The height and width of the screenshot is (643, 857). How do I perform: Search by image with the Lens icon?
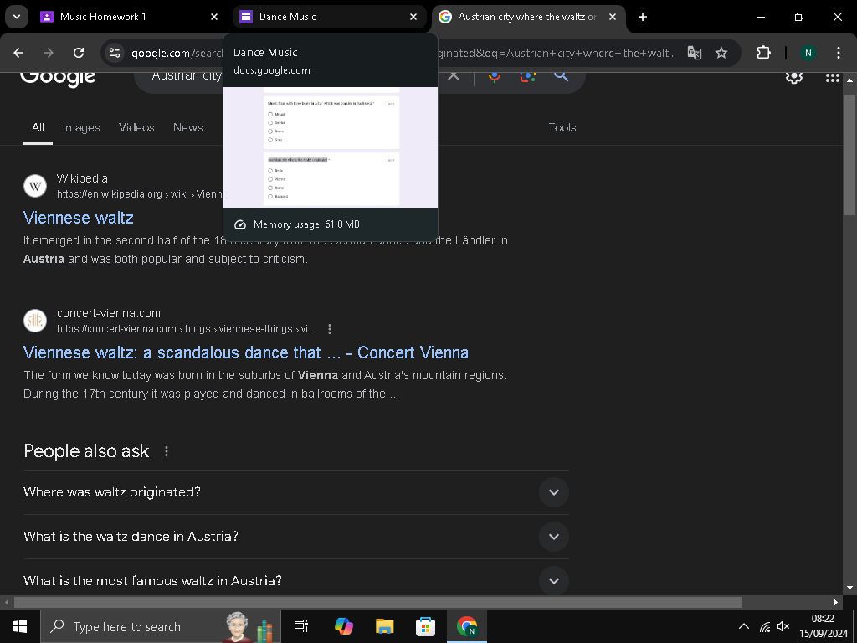(528, 76)
